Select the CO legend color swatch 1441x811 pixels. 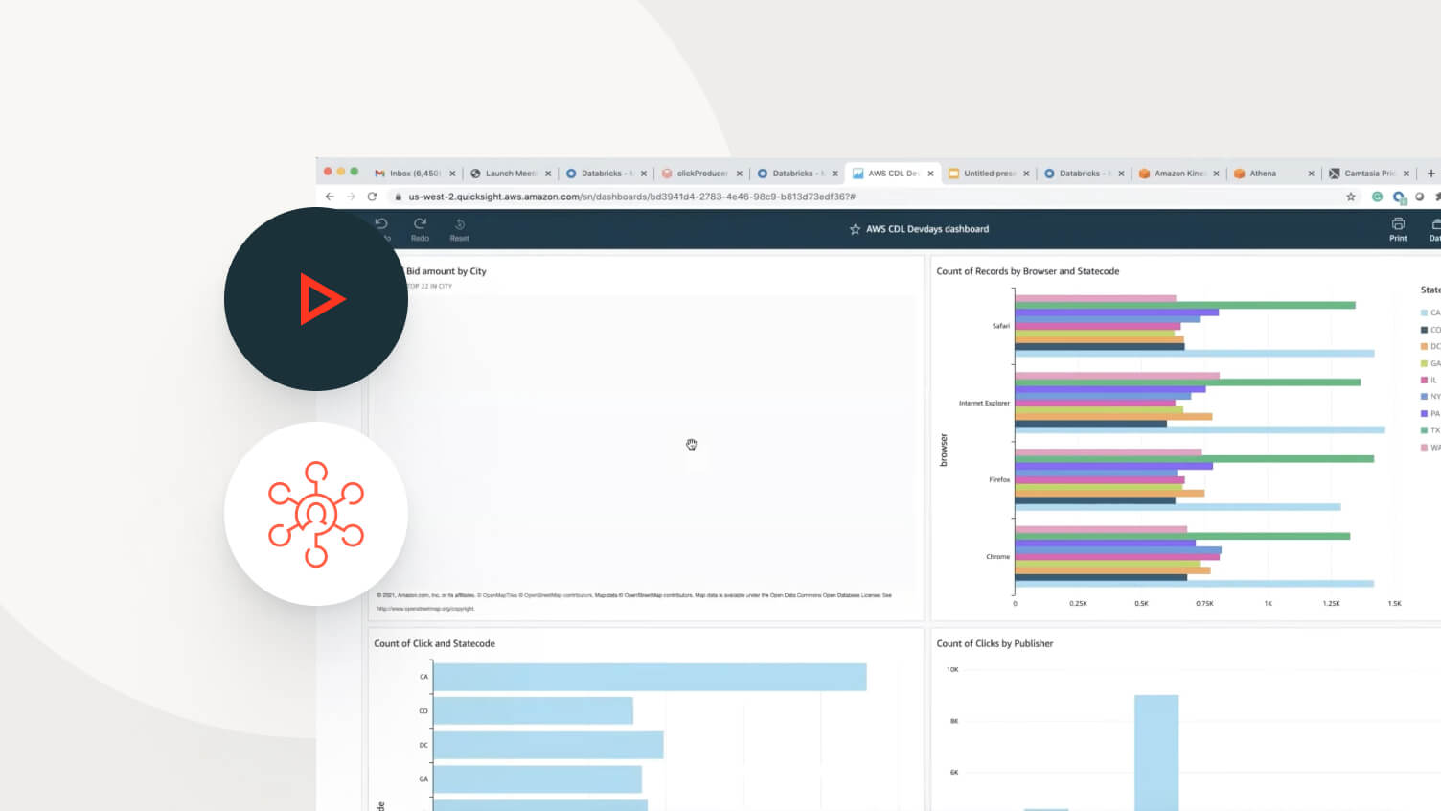click(1424, 330)
